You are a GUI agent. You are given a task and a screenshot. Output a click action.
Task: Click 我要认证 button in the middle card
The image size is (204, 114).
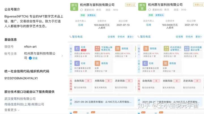[x=131, y=5]
